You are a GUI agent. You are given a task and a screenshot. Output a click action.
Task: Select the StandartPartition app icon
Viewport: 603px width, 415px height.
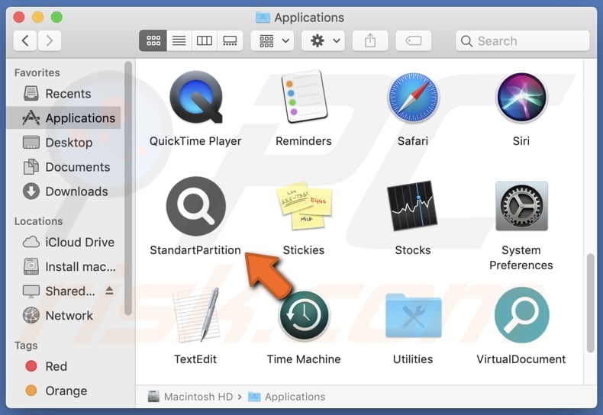(195, 206)
